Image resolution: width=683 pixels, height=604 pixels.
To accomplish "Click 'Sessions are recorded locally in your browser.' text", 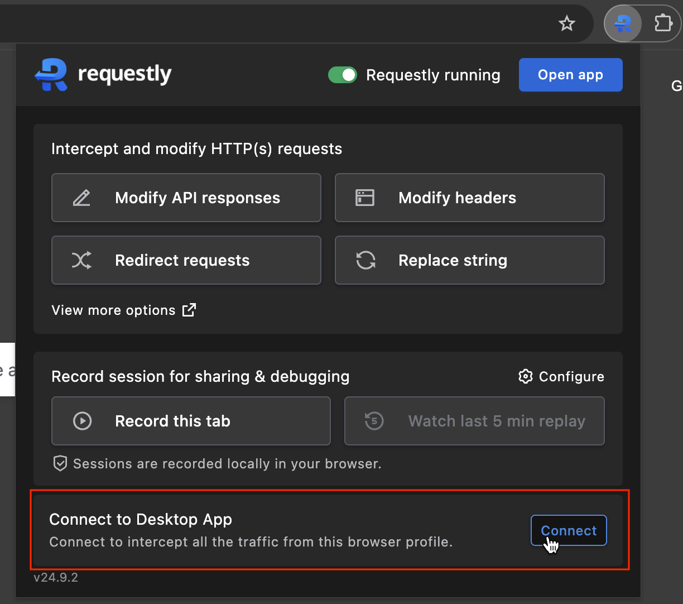I will pyautogui.click(x=227, y=464).
